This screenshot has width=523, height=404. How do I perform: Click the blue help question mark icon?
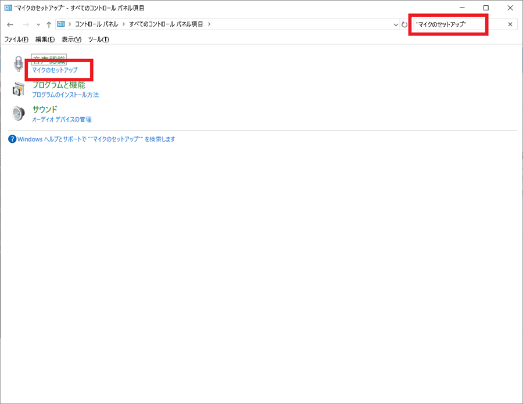click(x=12, y=139)
